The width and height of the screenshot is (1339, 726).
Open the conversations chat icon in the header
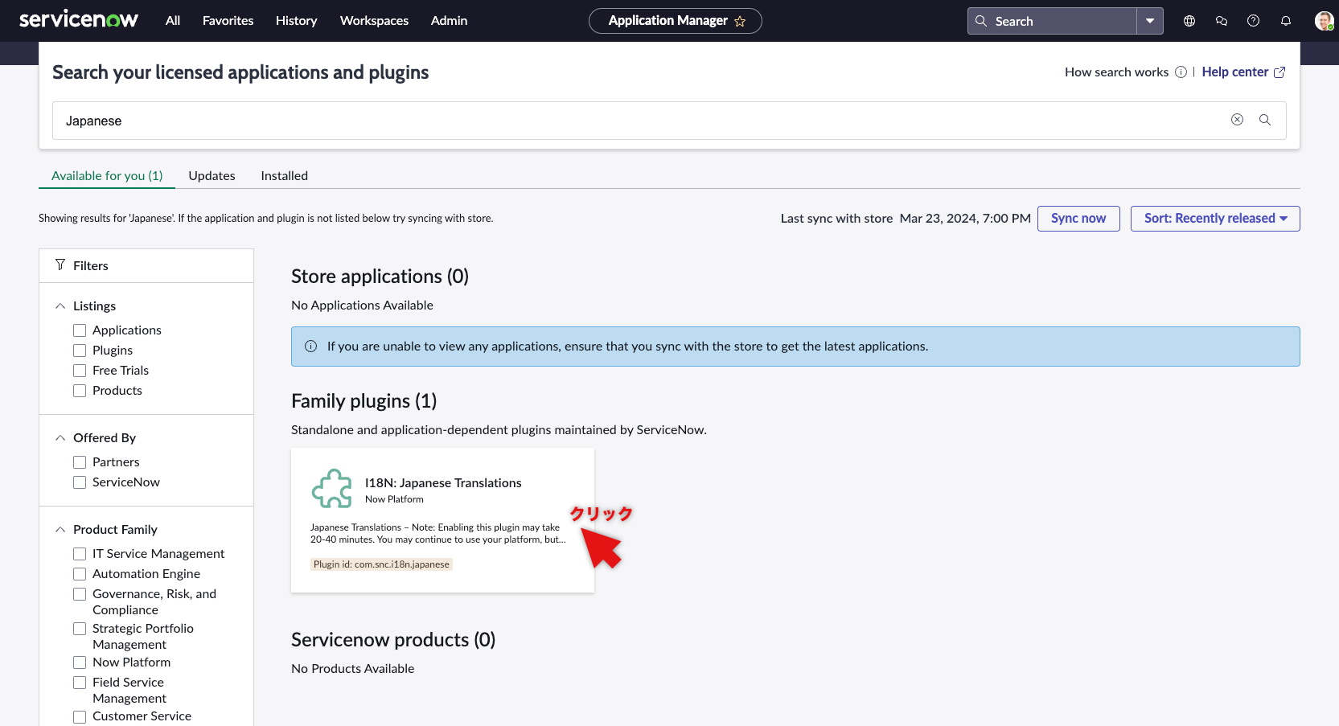click(1221, 21)
